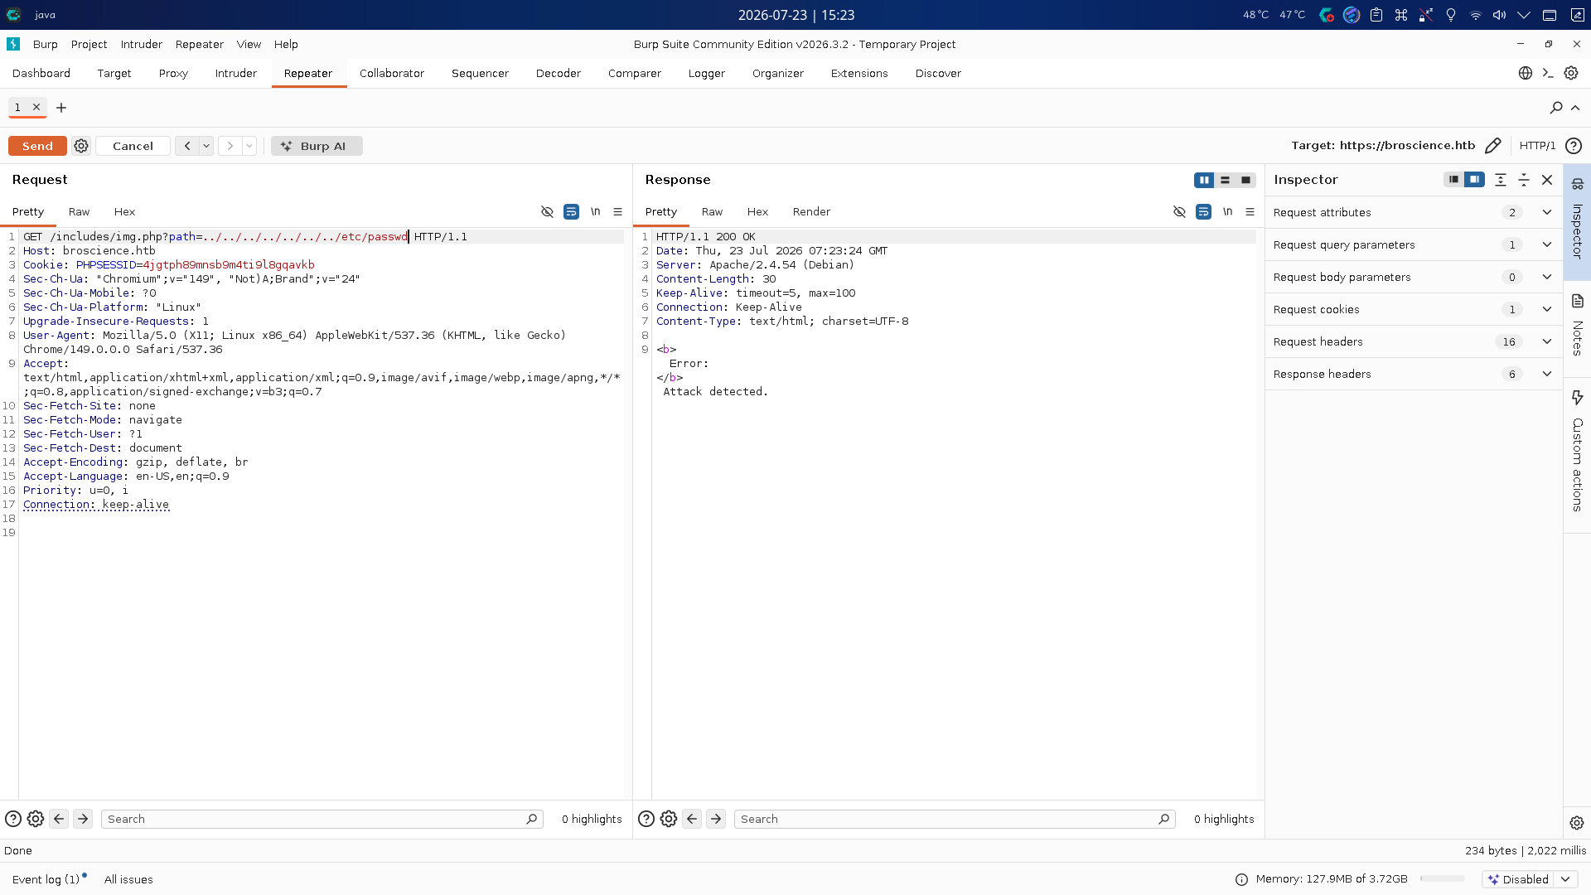Open Render tab in Response
1591x895 pixels.
810,212
